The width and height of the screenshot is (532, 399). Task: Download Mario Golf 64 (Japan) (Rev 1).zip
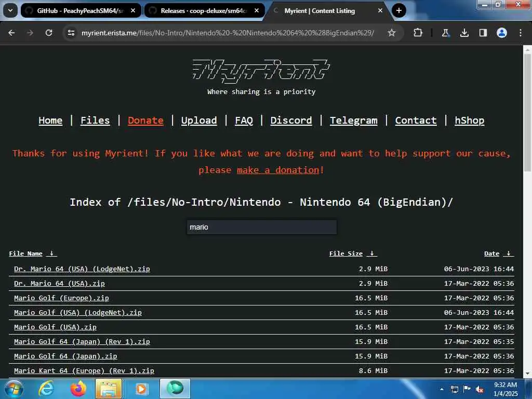pos(82,342)
